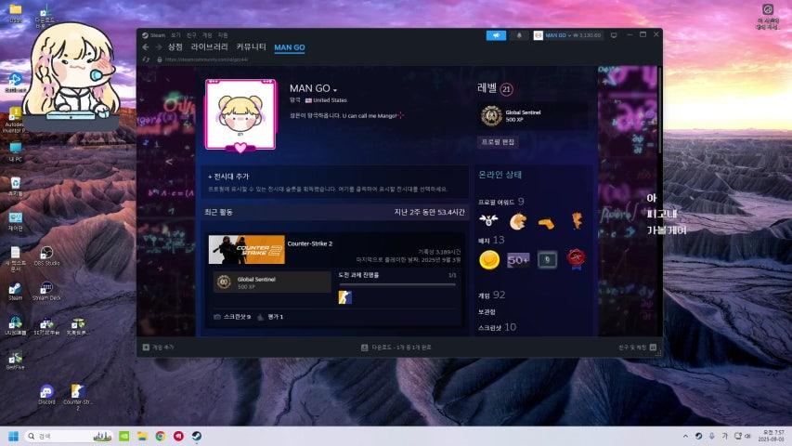792x446 pixels.
Task: Click the profile avatar picture
Action: click(240, 115)
